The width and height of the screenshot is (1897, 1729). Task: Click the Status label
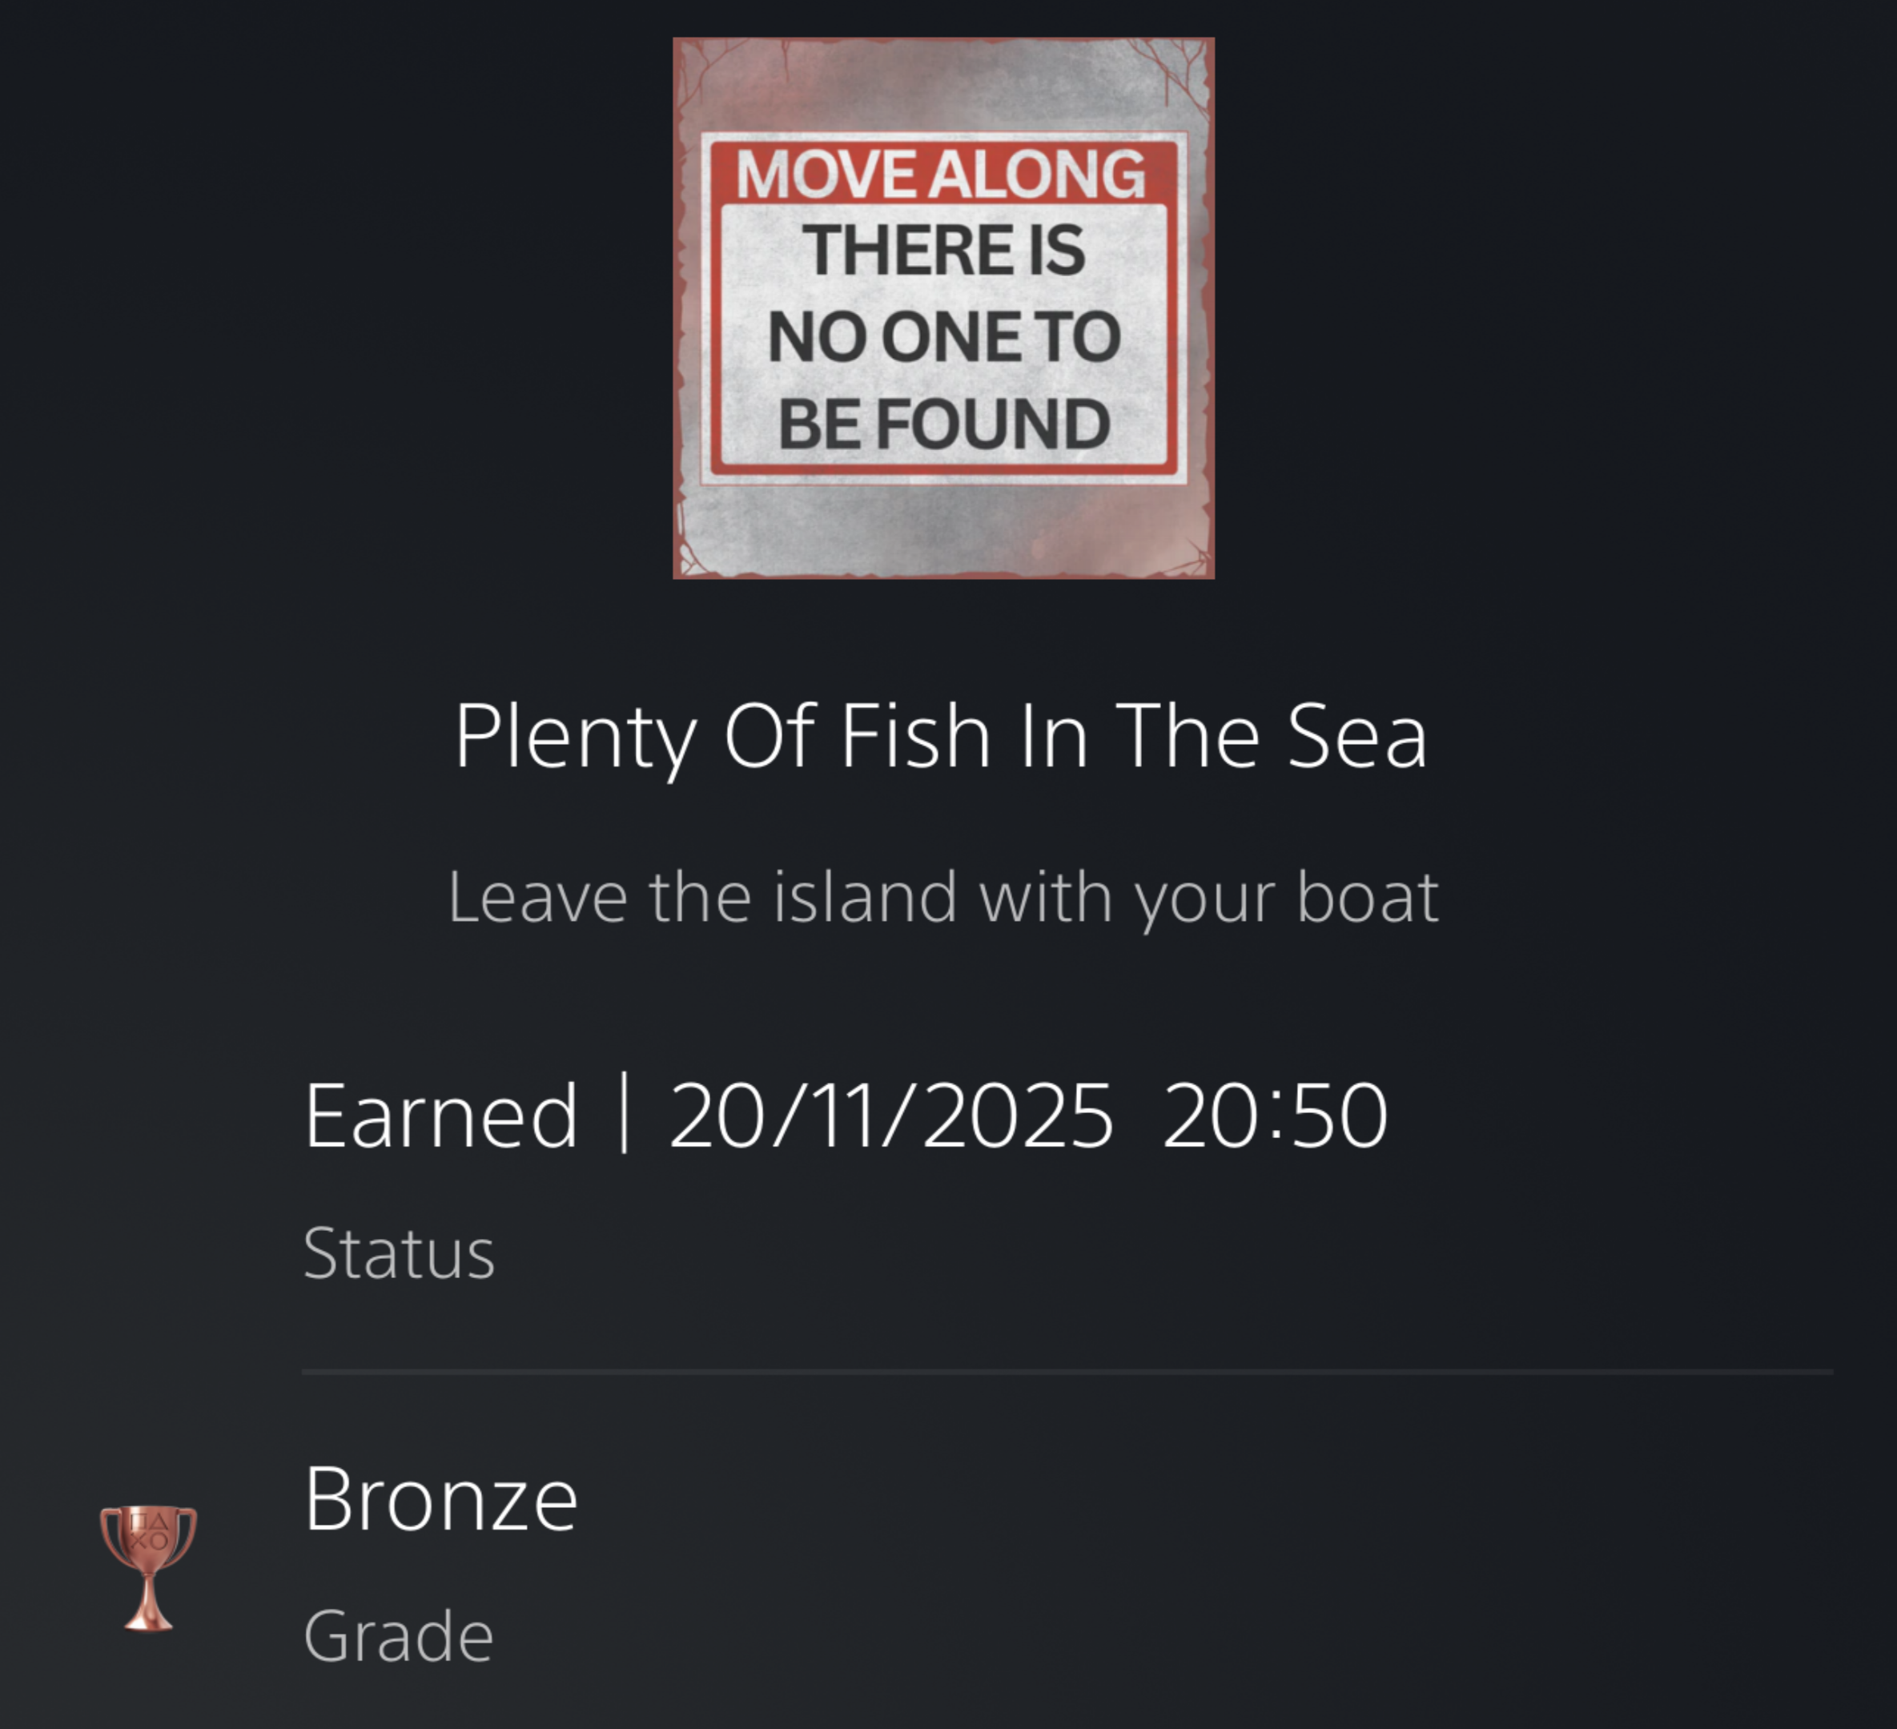(x=398, y=1253)
